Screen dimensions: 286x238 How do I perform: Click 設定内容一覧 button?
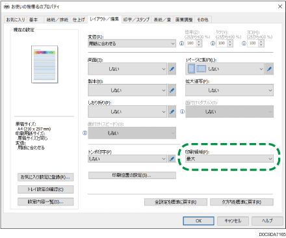45,202
